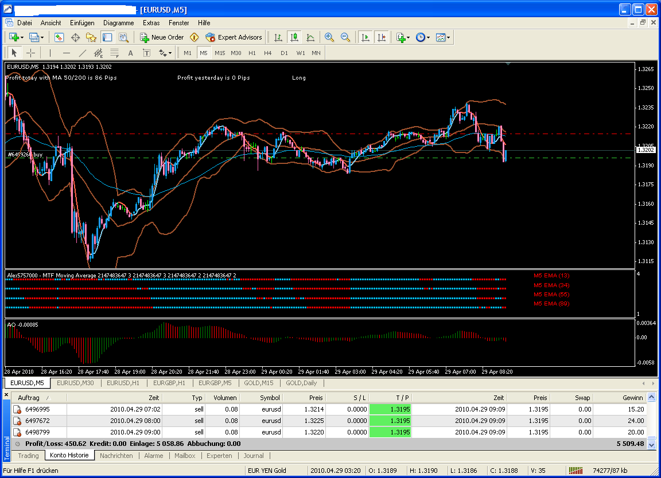The height and width of the screenshot is (478, 661).
Task: Open the chart templates dropdown
Action: (443, 37)
